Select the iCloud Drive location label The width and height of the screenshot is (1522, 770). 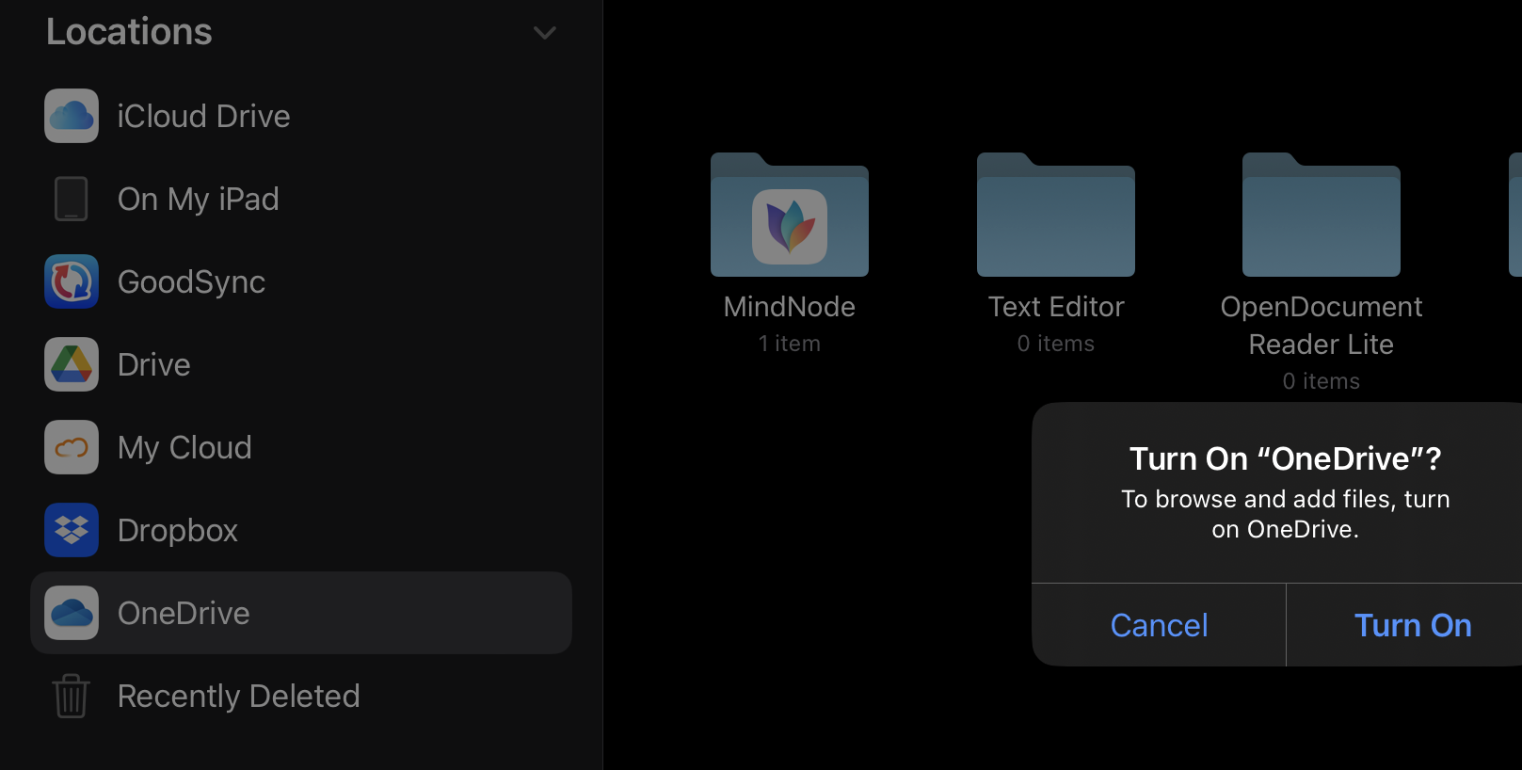(x=203, y=116)
